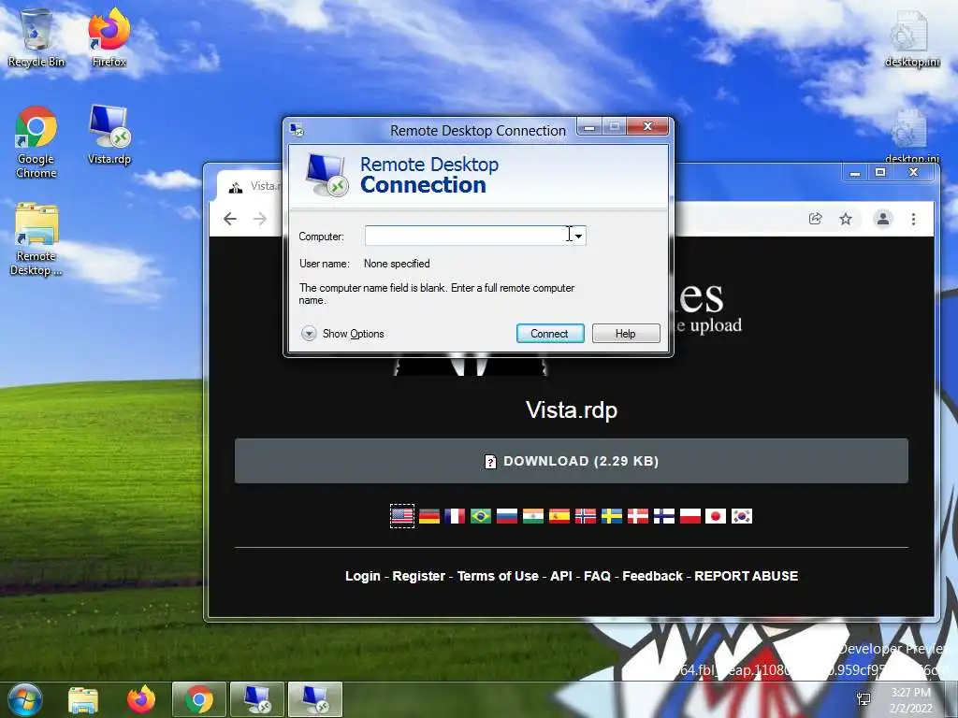Select the Spanish flag language

559,516
